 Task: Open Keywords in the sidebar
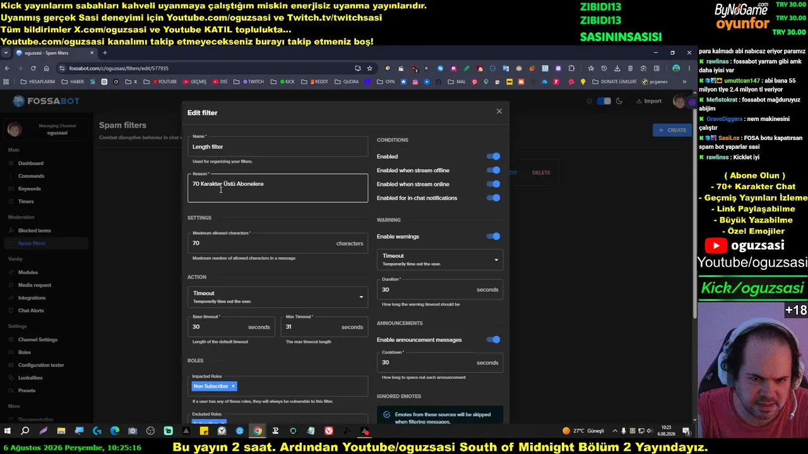29,189
